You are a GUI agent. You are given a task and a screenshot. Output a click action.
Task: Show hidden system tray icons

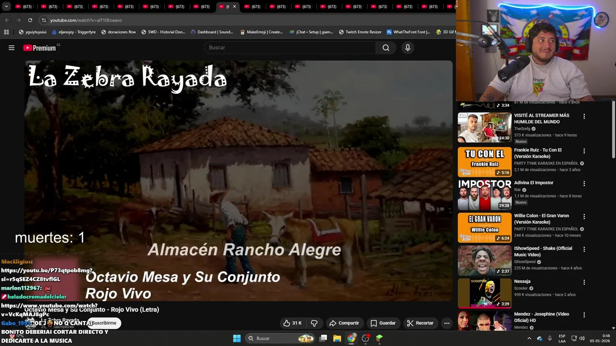point(529,338)
